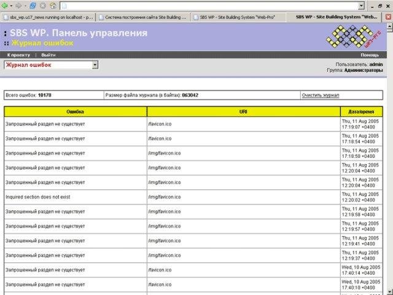Select the 'Thu, 11 Aug 2005 12:19:41' date cell
This screenshot has width=393, height=295.
click(361, 241)
